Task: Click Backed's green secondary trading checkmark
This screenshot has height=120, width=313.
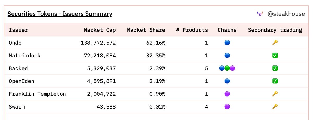Action: point(275,68)
